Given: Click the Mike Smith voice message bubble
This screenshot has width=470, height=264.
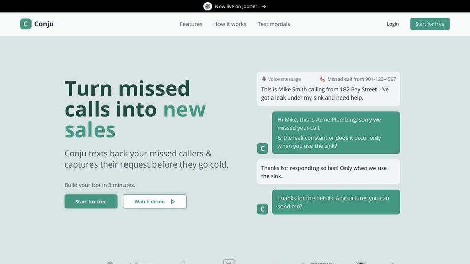Looking at the screenshot, I should [x=329, y=89].
